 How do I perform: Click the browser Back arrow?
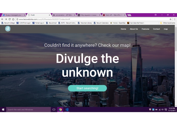[2, 19]
